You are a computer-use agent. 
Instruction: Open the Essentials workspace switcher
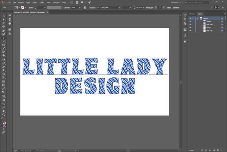point(176,2)
